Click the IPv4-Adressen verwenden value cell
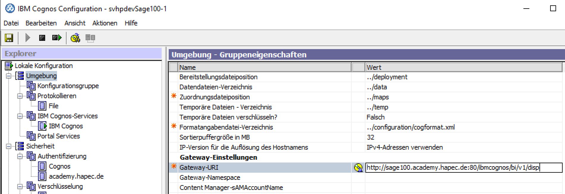The height and width of the screenshot is (194, 565). tap(405, 147)
